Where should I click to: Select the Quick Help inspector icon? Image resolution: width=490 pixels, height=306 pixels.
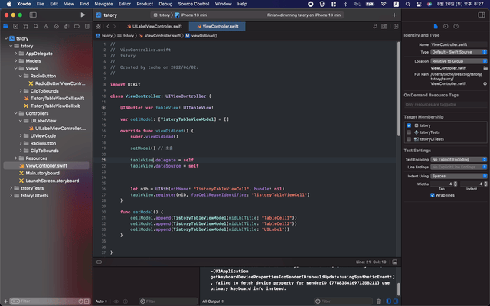tap(456, 27)
